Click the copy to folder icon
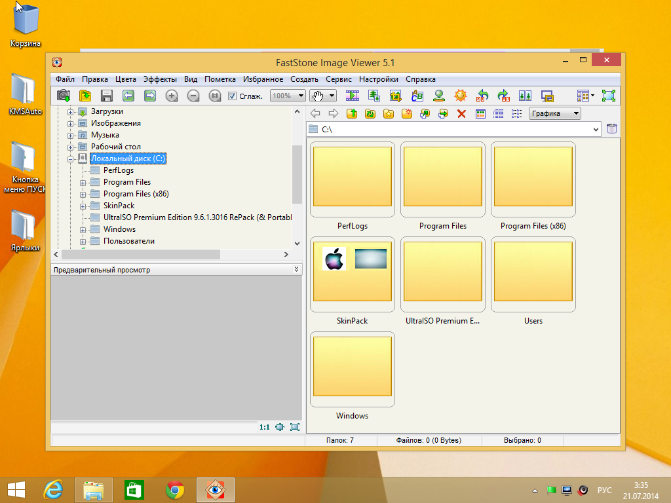This screenshot has height=503, width=671. pos(425,113)
